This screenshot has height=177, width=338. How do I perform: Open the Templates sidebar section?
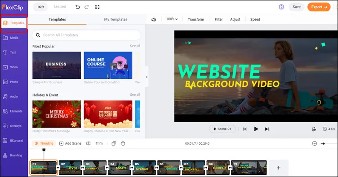(x=14, y=23)
